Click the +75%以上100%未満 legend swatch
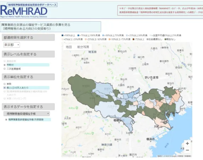 [x=78, y=35]
